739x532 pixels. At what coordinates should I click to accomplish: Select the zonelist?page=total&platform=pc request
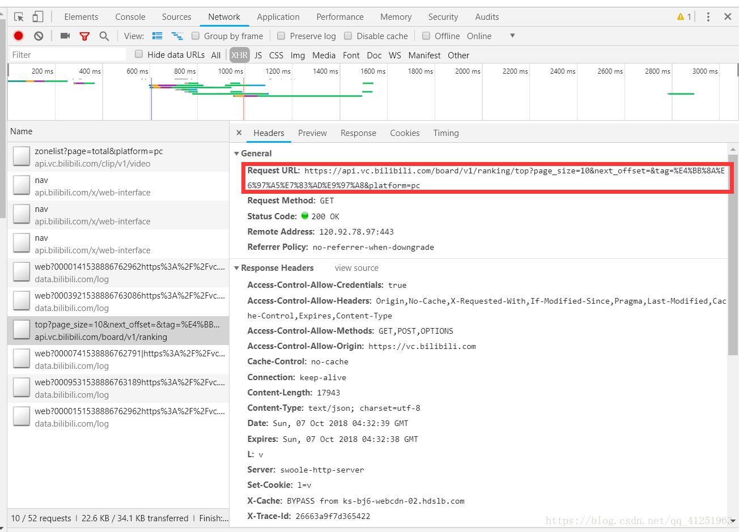click(118, 157)
